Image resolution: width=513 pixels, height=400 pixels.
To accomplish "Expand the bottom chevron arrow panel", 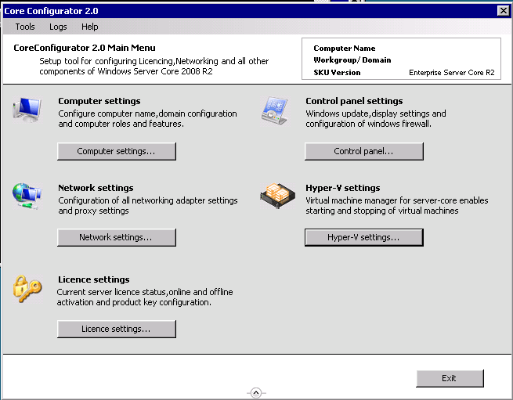I will pyautogui.click(x=256, y=392).
